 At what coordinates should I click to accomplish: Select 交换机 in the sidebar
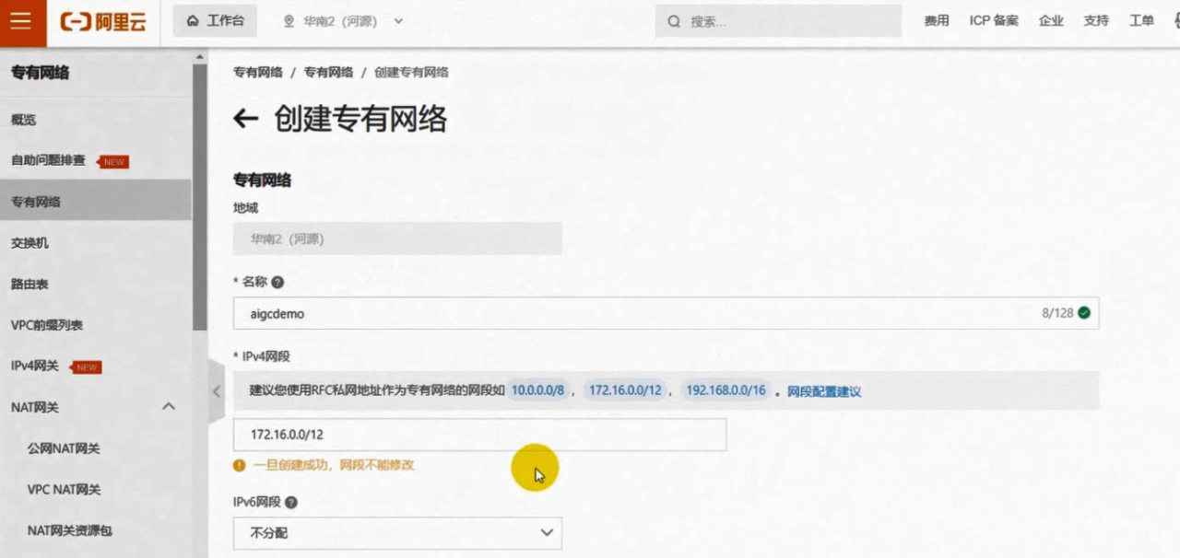[30, 243]
